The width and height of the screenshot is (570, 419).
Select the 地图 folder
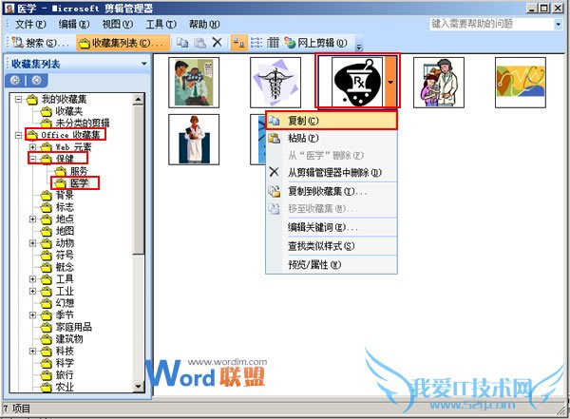57,231
